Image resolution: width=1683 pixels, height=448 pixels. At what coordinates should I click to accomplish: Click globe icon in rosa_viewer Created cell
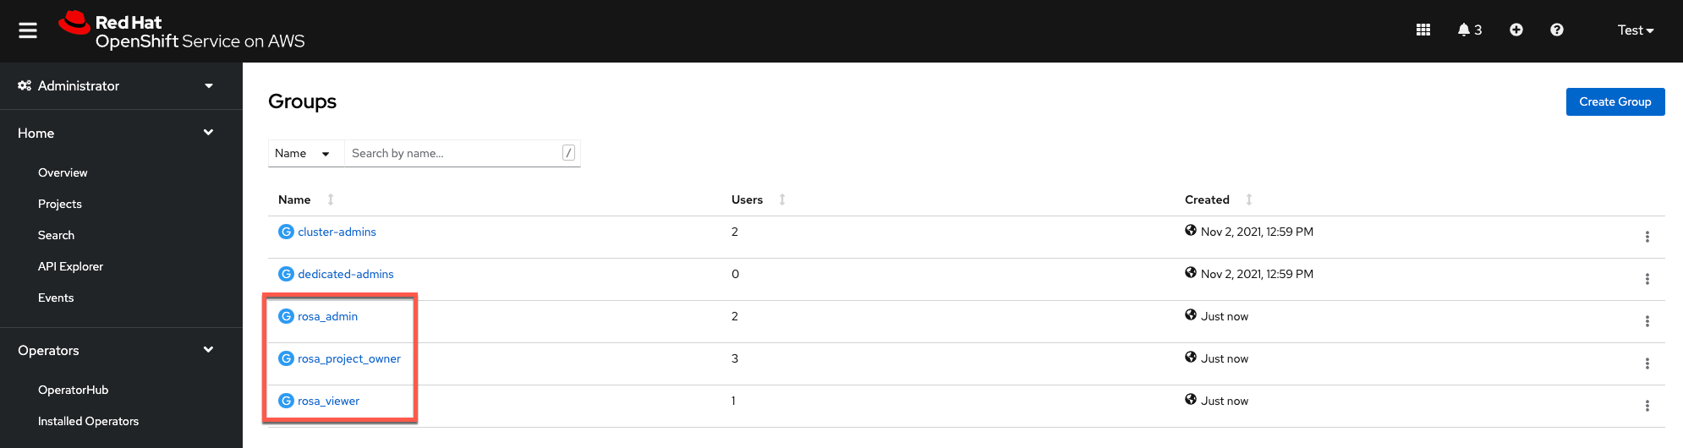[x=1191, y=399]
